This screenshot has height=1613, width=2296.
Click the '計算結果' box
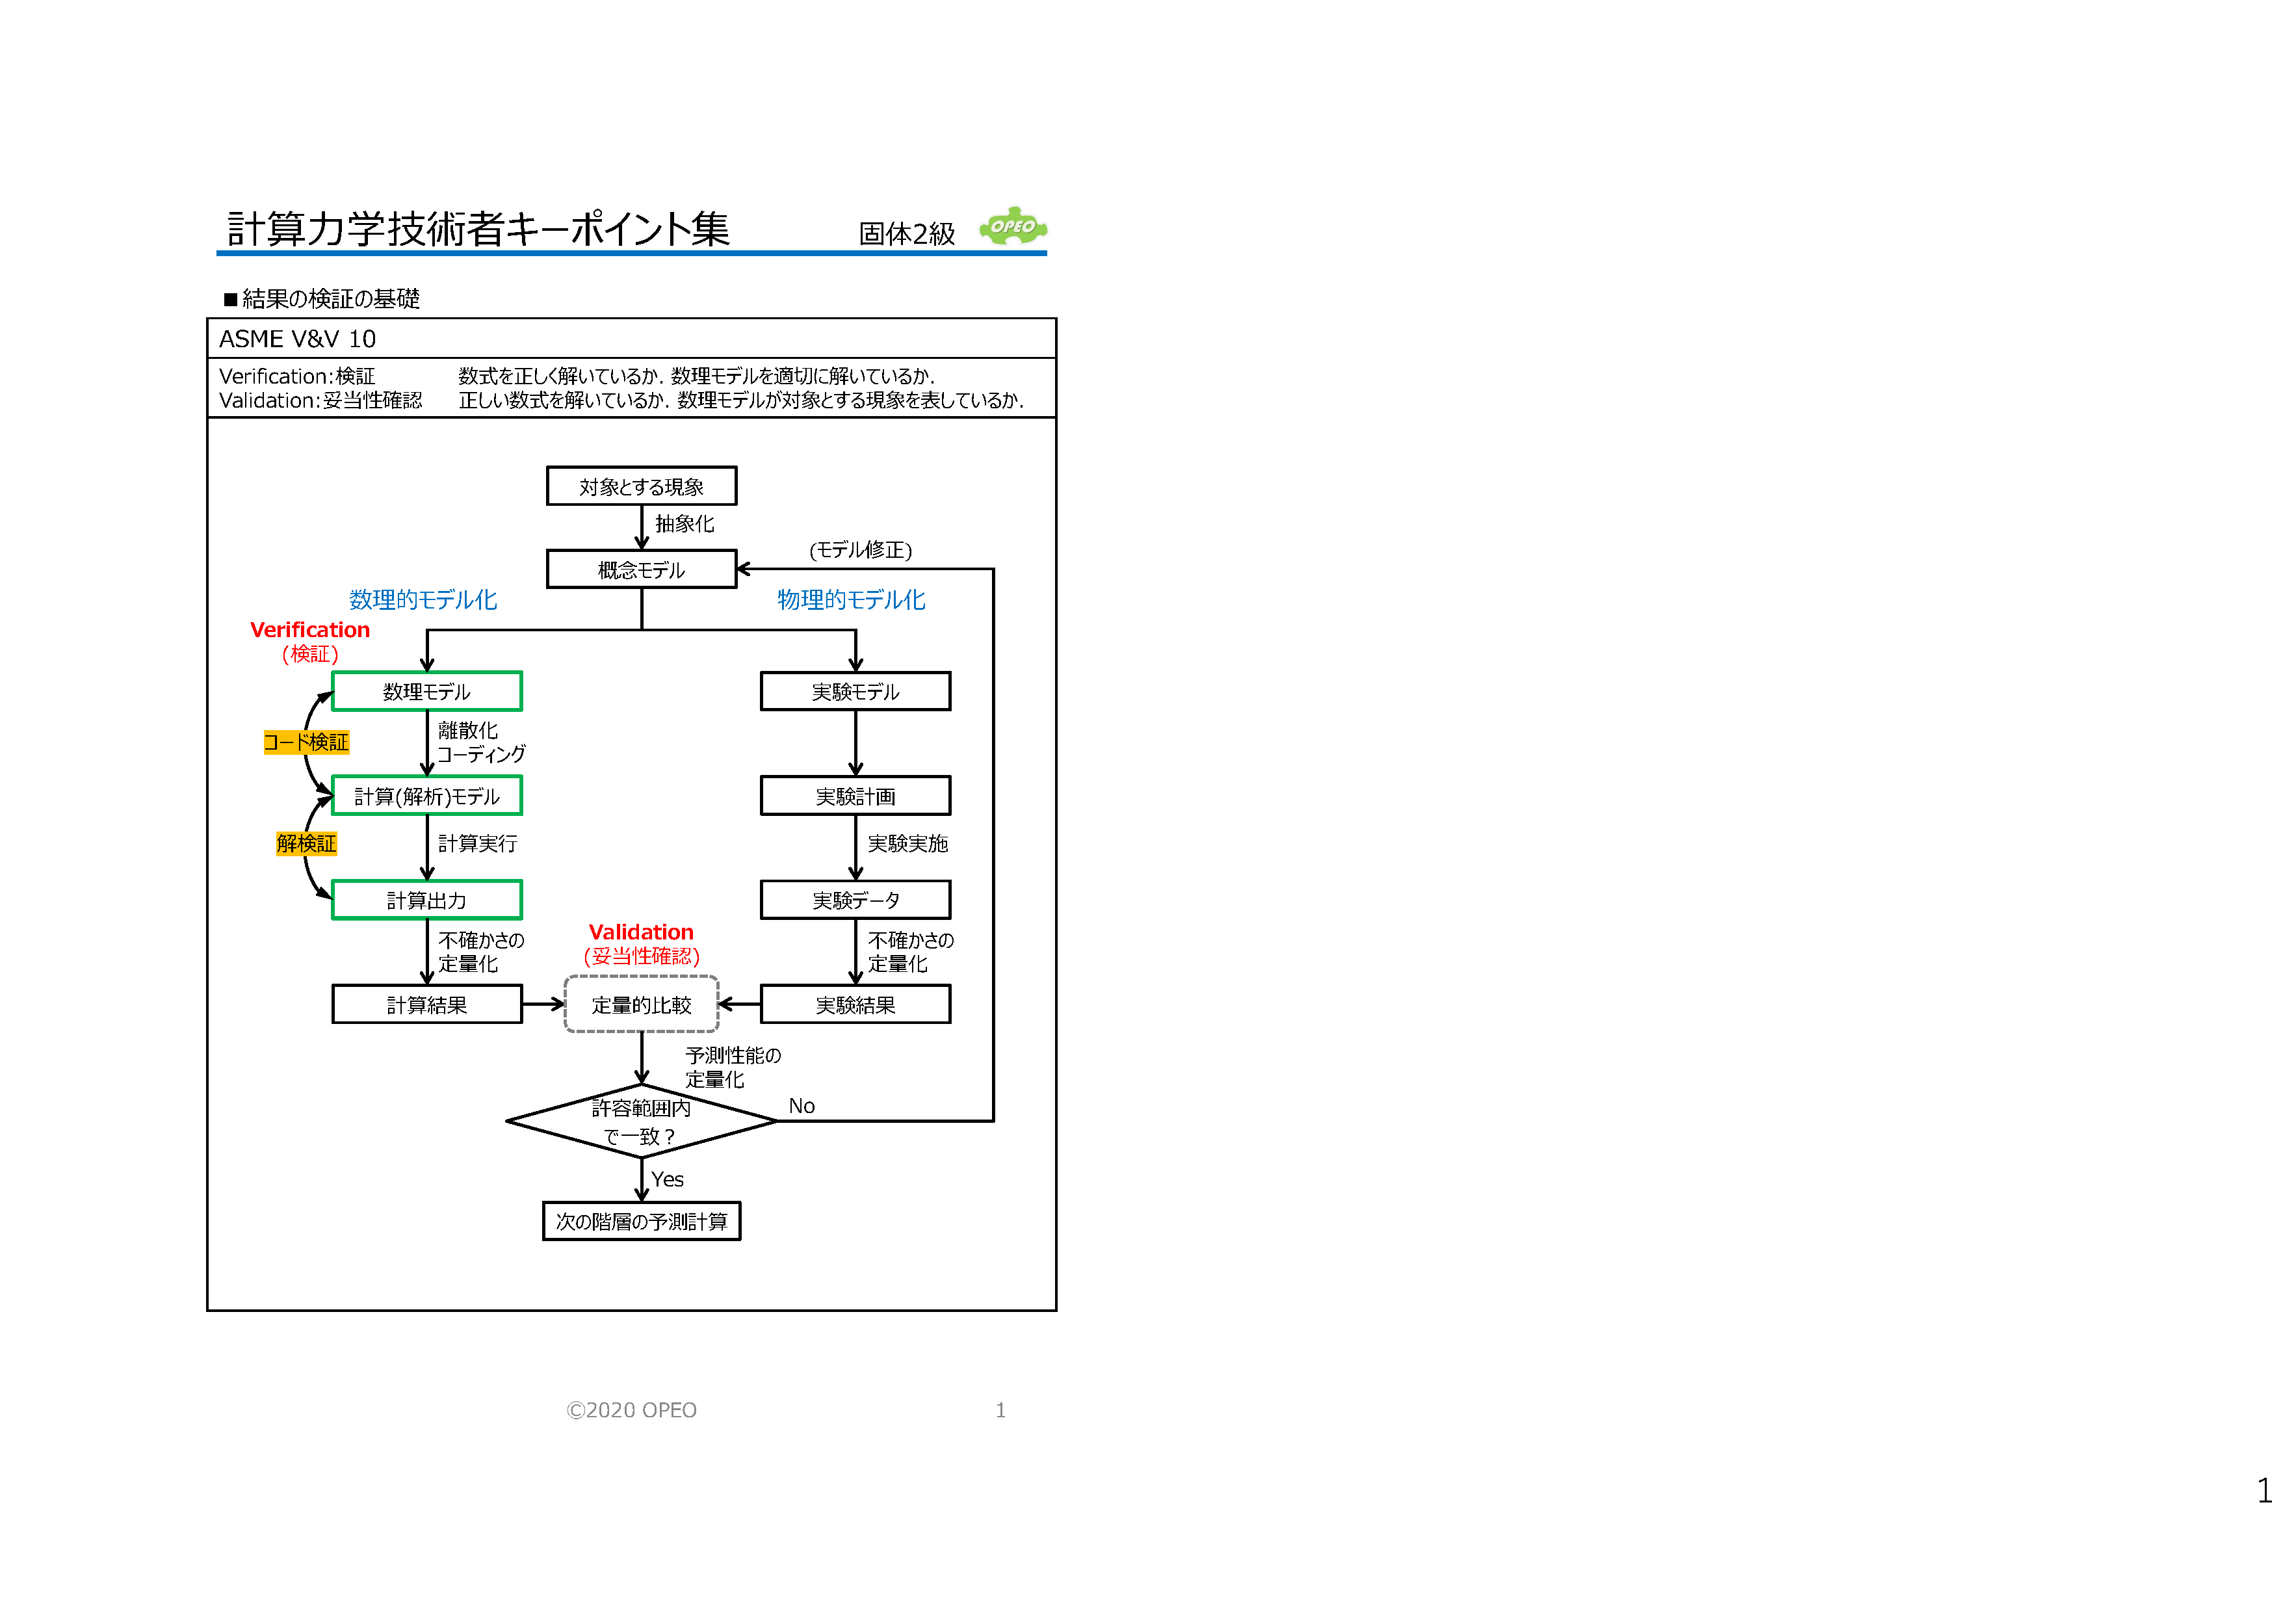[427, 1005]
